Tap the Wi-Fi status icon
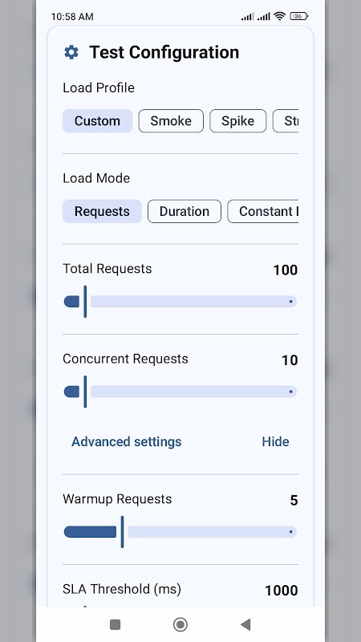The width and height of the screenshot is (361, 642). click(x=279, y=16)
